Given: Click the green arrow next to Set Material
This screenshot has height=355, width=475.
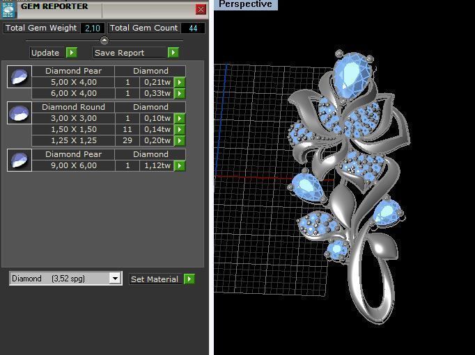Looking at the screenshot, I should click(189, 279).
